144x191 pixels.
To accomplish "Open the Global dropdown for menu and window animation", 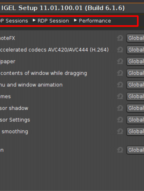I will [135, 85].
